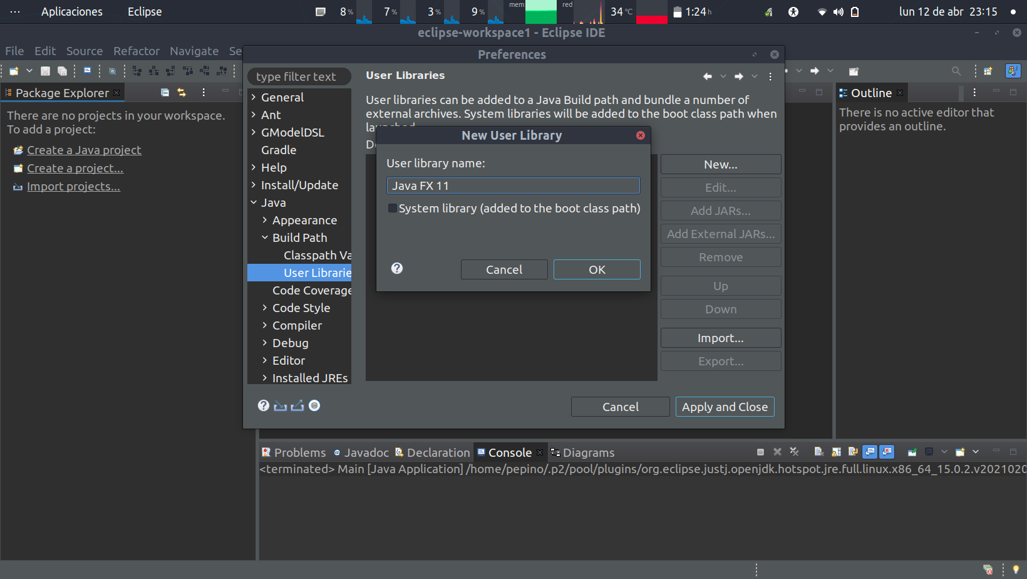
Task: Cancel the New User Library dialog
Action: [504, 269]
